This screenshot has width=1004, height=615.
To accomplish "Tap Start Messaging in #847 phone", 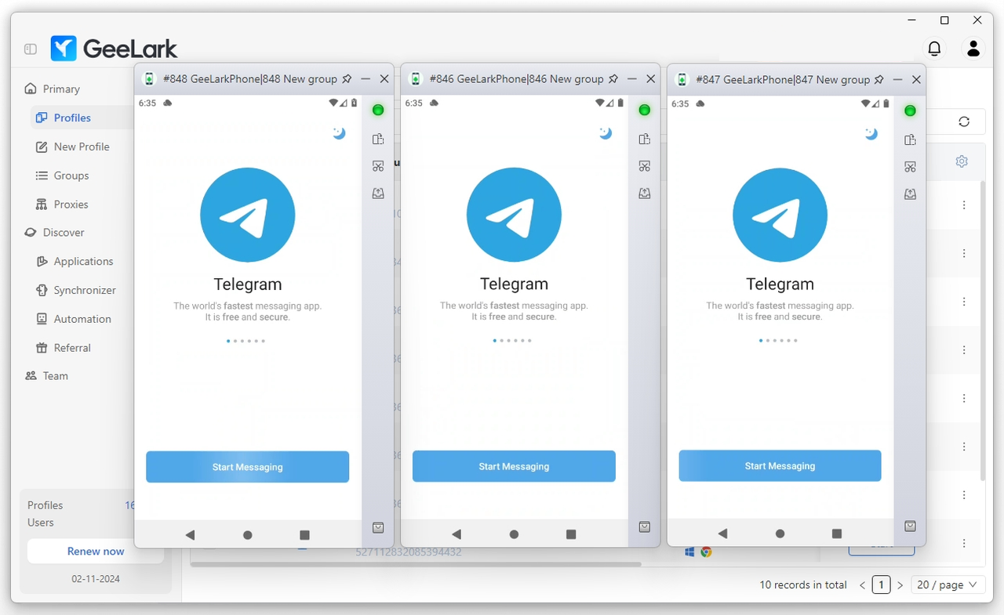I will point(780,465).
